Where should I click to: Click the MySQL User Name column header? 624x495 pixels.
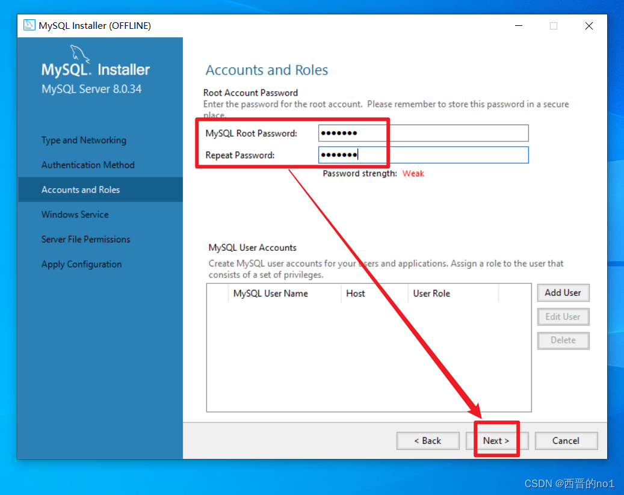pos(285,294)
